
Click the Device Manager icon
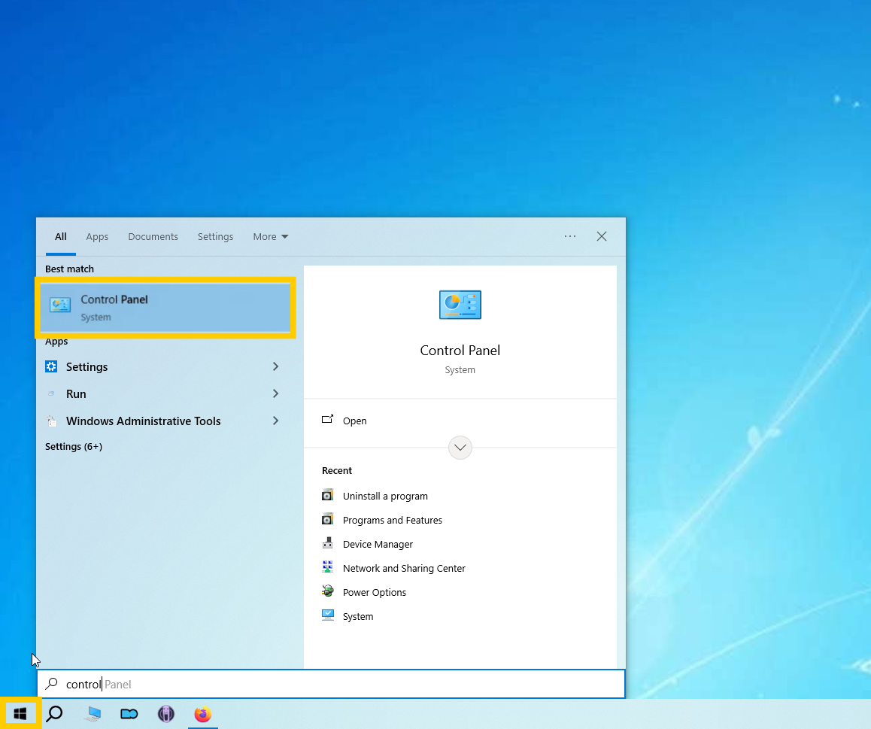click(328, 543)
